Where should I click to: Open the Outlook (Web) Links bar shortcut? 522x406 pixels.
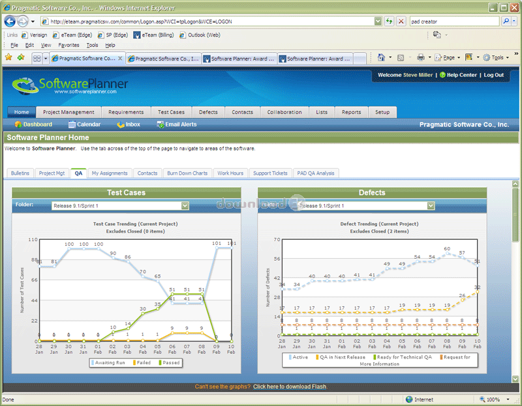point(200,35)
